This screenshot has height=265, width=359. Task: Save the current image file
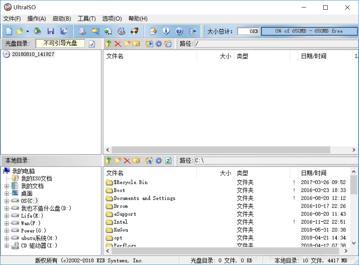tap(51, 31)
